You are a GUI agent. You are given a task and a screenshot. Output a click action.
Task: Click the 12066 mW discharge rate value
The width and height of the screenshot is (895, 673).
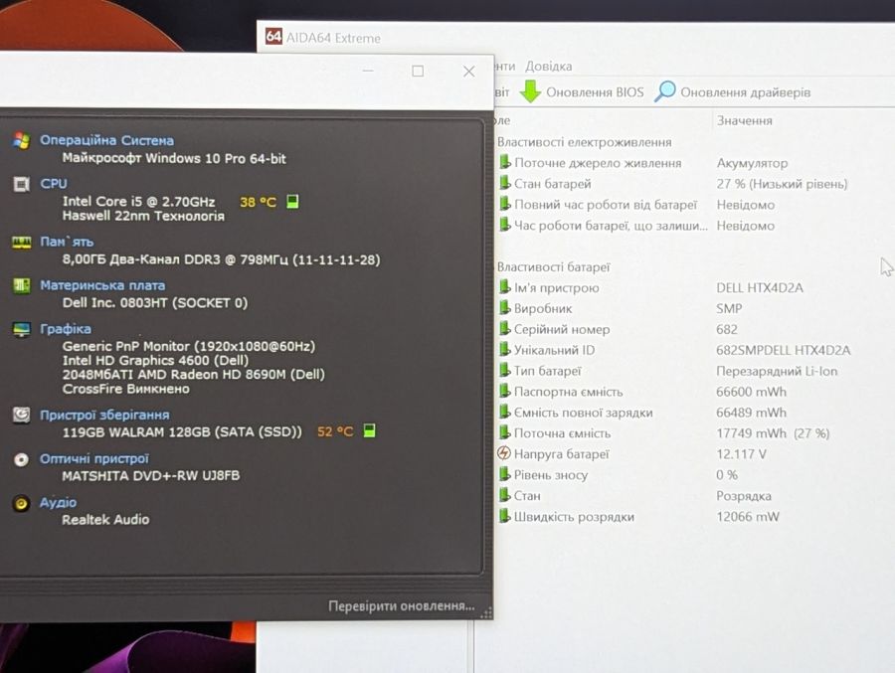748,517
